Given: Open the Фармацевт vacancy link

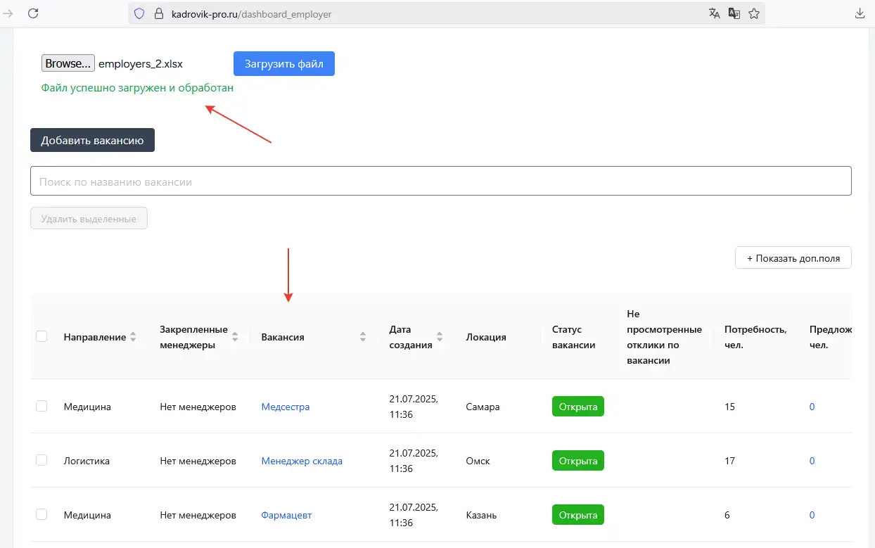Looking at the screenshot, I should pyautogui.click(x=286, y=515).
